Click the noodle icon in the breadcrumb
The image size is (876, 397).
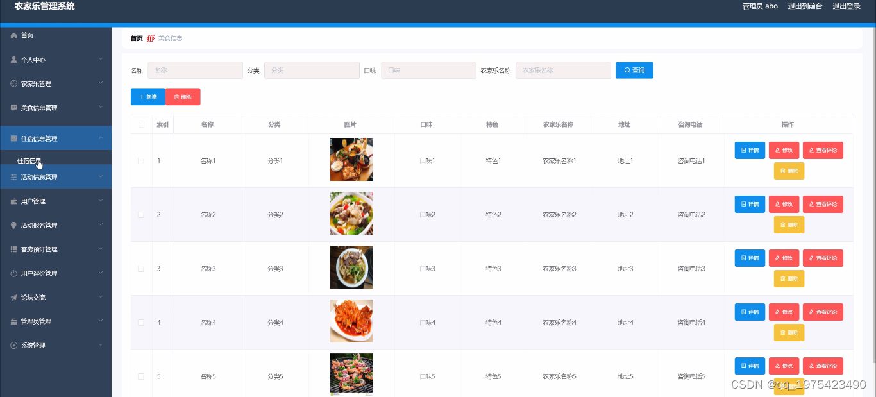pyautogui.click(x=150, y=38)
